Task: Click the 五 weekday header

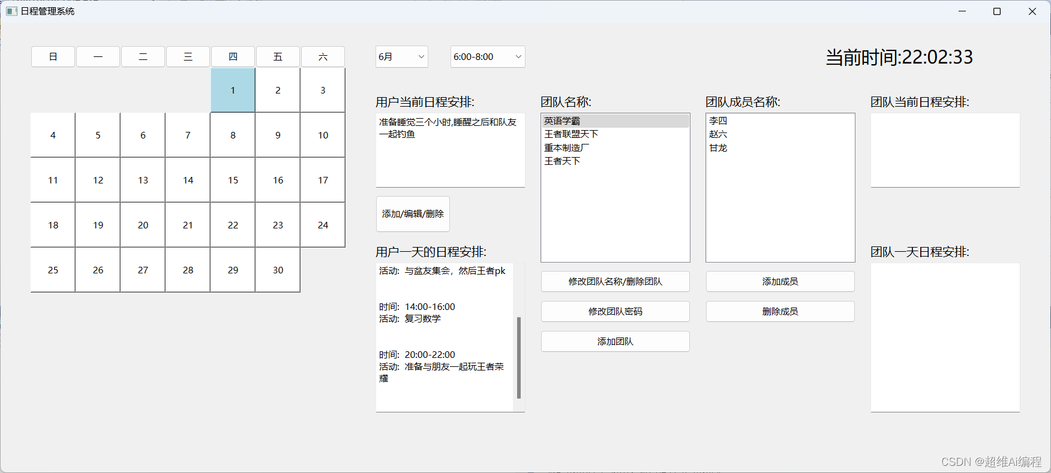Action: click(x=278, y=57)
